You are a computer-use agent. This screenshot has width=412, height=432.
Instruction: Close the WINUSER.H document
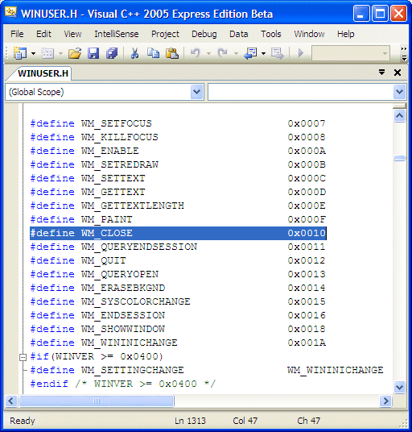[x=398, y=73]
